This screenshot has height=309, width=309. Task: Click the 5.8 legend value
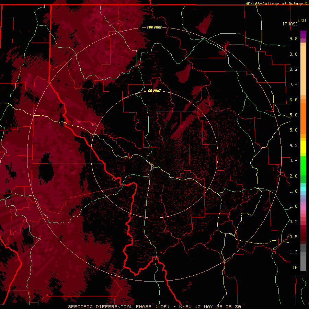[x=294, y=115]
